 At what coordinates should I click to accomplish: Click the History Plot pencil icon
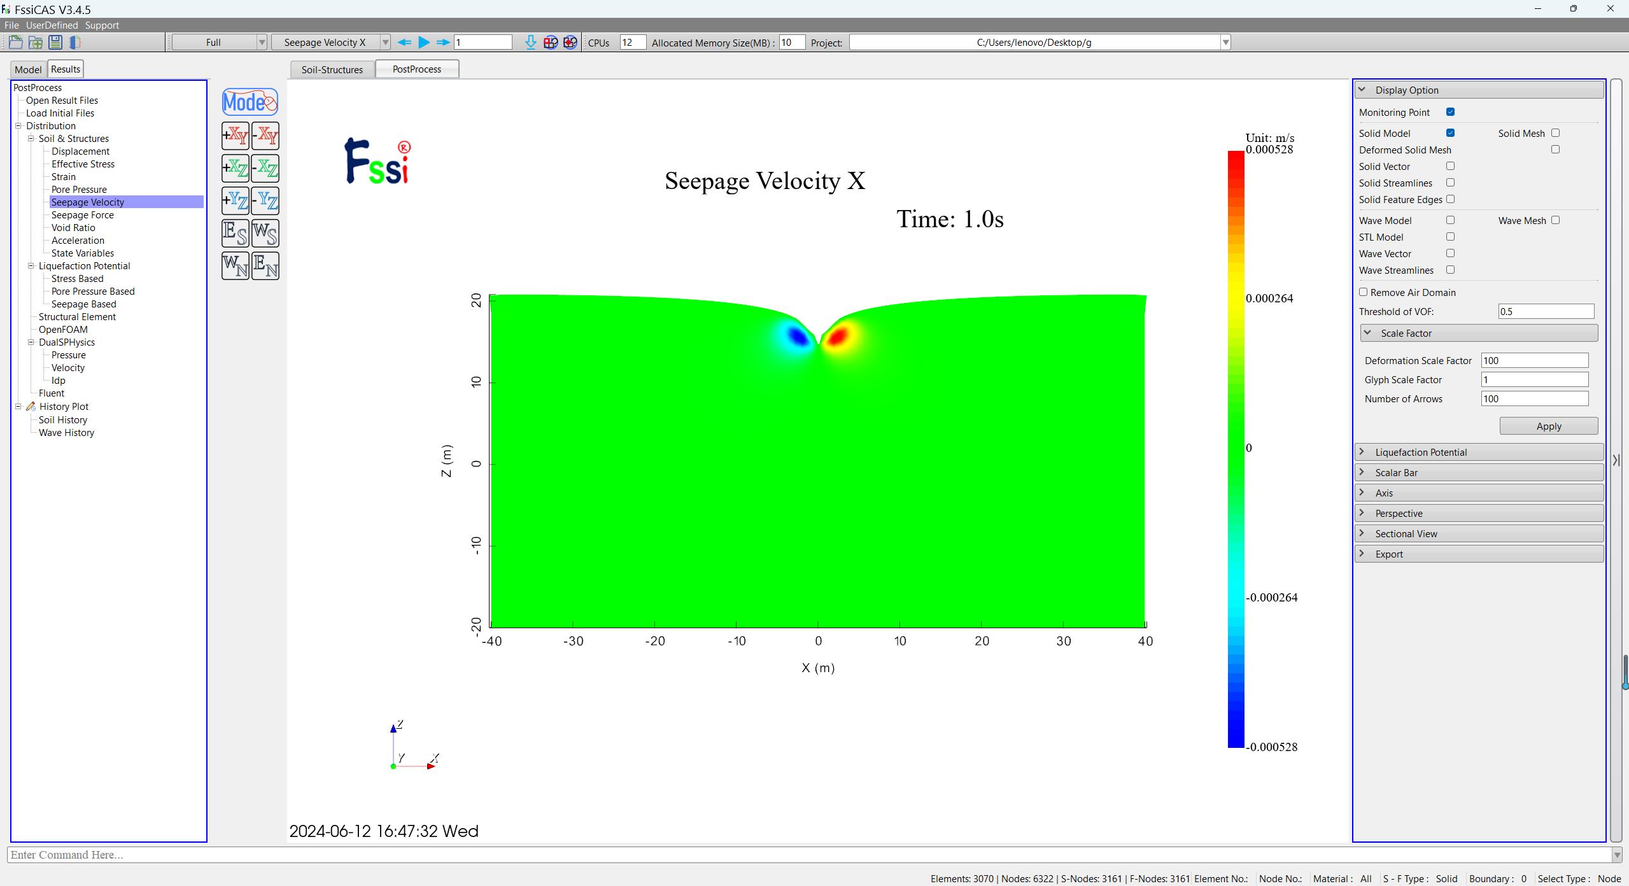coord(31,406)
